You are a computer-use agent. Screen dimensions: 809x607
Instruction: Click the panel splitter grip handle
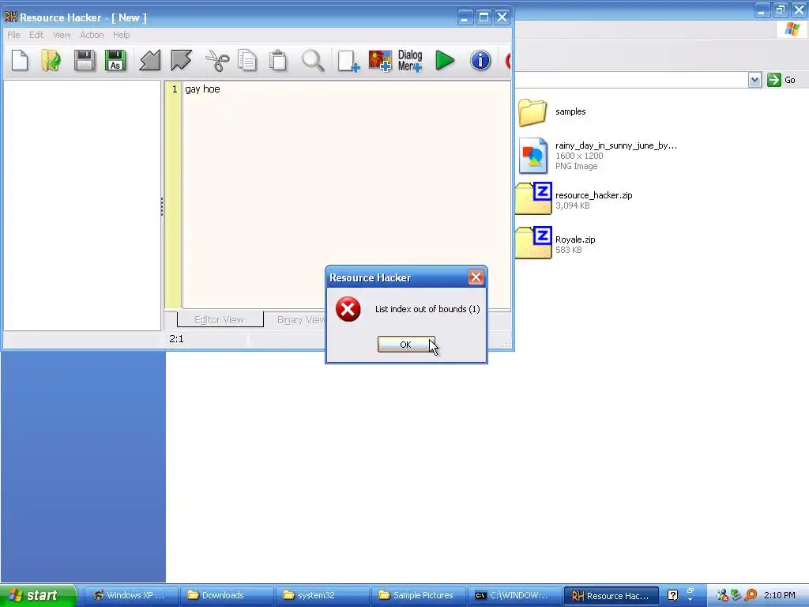[x=162, y=206]
